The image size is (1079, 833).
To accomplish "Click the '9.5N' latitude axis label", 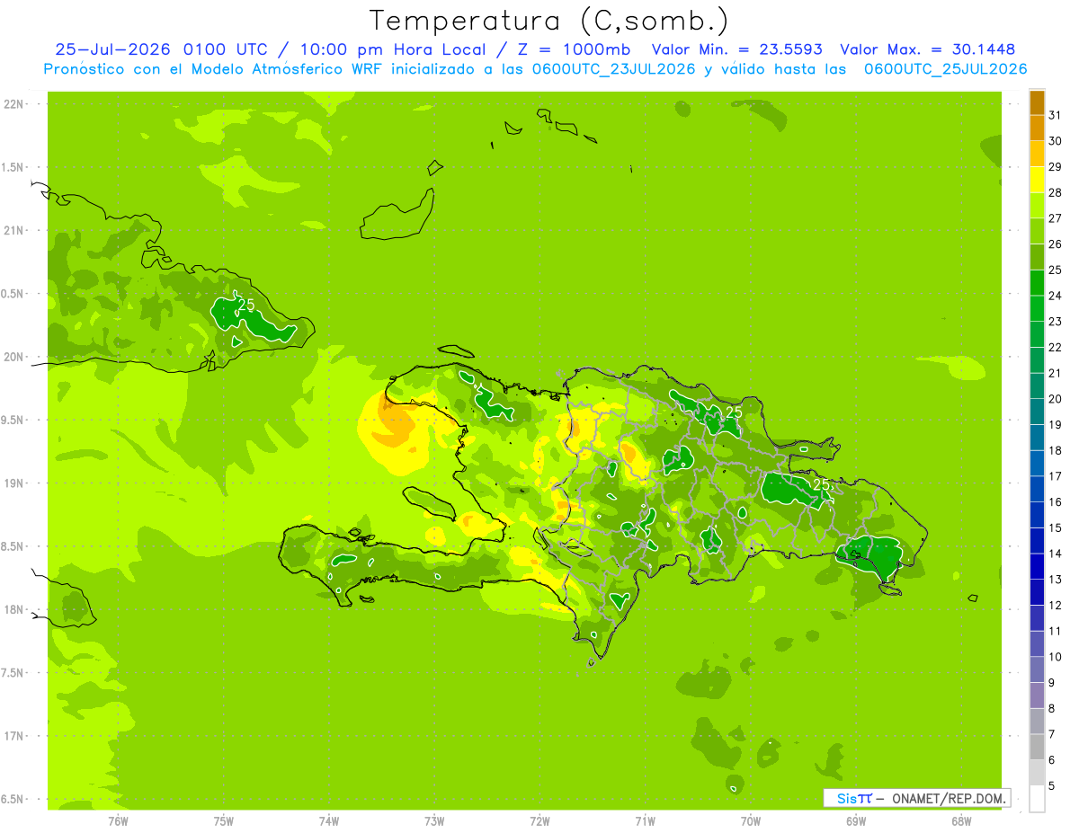I will coord(13,421).
